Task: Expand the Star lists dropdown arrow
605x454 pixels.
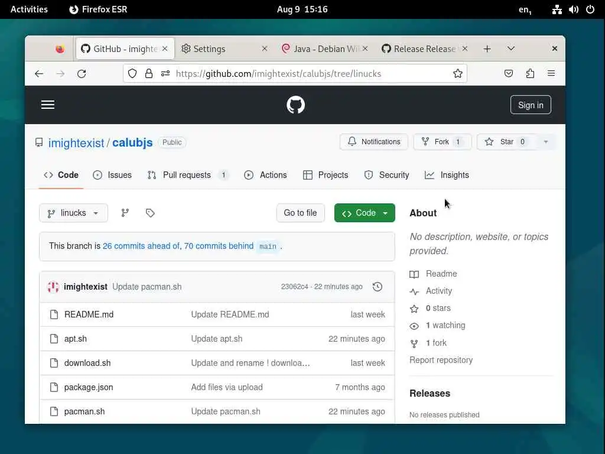Action: pos(545,142)
